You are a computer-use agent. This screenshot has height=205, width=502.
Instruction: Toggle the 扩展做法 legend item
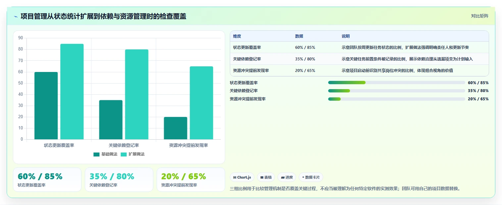tap(132, 154)
